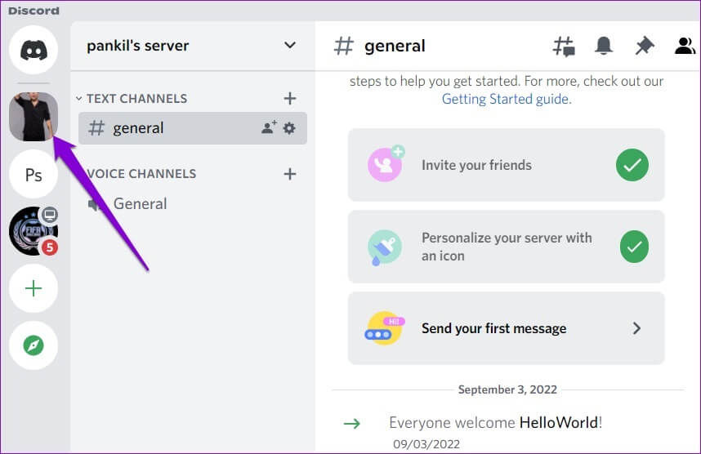Click checkmark on Invite your friends
The height and width of the screenshot is (454, 701).
coord(632,165)
